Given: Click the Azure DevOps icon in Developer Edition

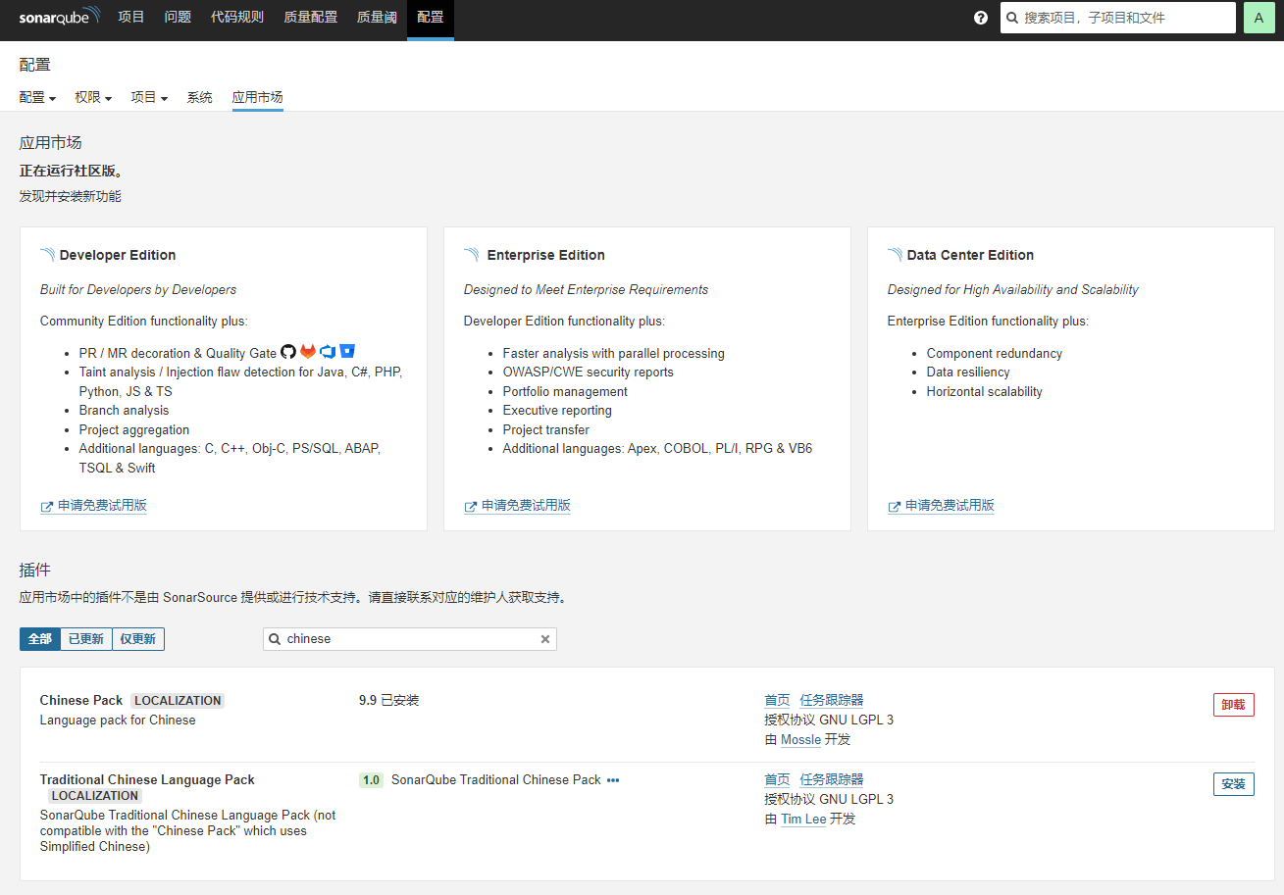Looking at the screenshot, I should pos(328,352).
